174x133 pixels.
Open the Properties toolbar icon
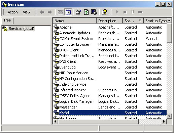pos(78,12)
